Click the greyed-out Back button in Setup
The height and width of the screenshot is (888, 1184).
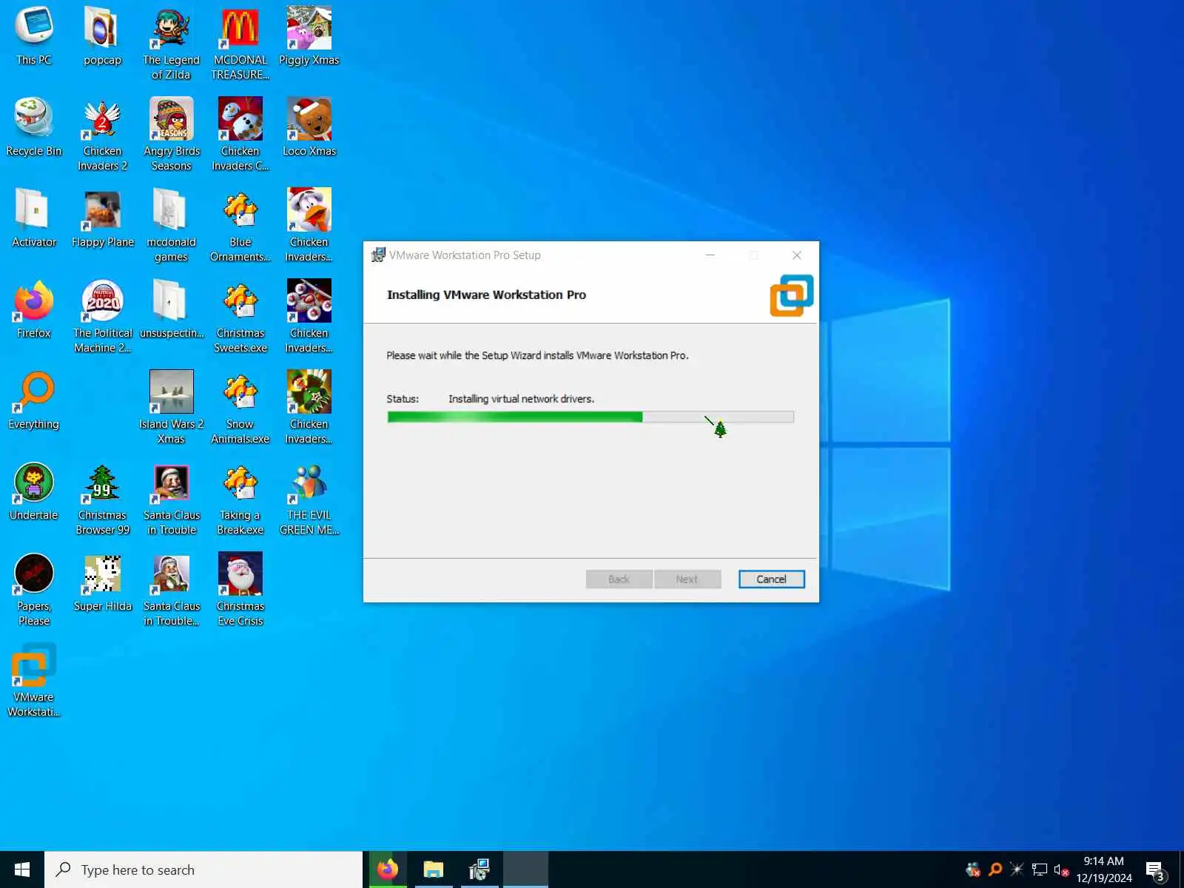tap(619, 579)
